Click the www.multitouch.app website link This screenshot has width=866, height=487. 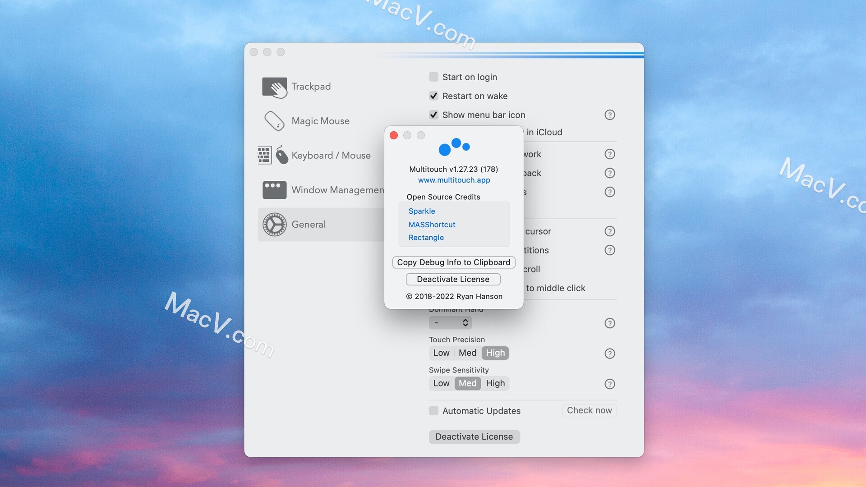[454, 179]
